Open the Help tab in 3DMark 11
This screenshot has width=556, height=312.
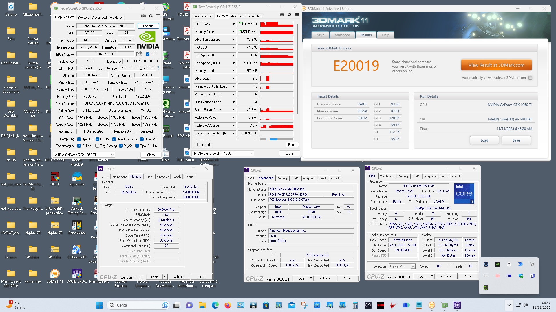point(385,35)
